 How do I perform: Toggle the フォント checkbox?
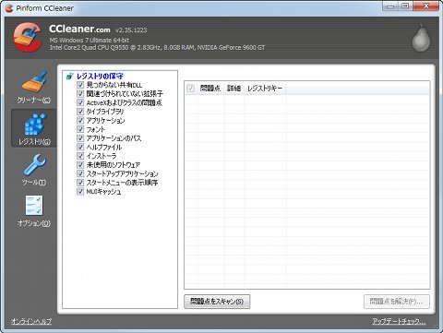pos(80,129)
